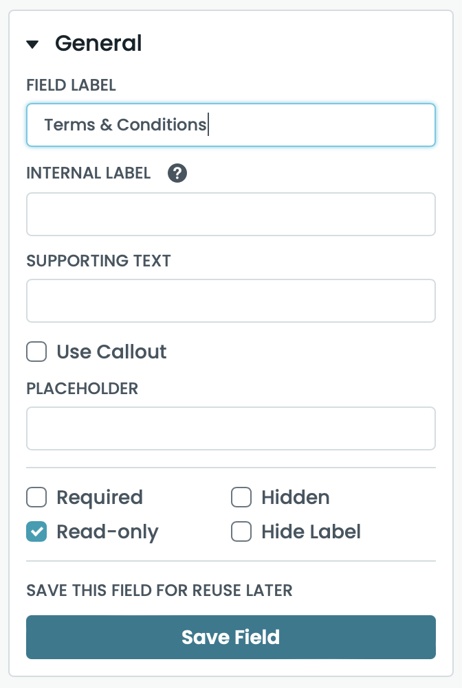Click the word "Read-only" beside its checkbox

pyautogui.click(x=107, y=531)
